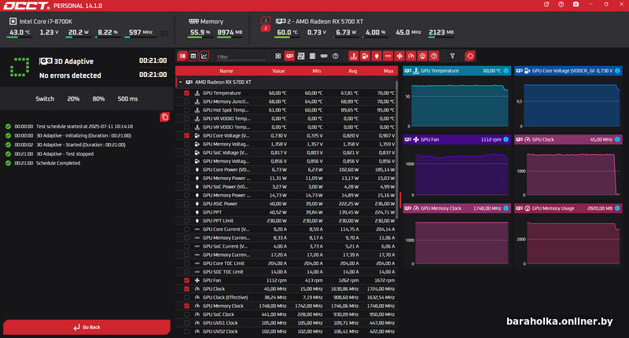This screenshot has height=338, width=629.
Task: Click the Go Back button
Action: tap(86, 327)
